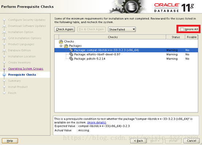Click Warning status of the pdksh row
The image size is (202, 145).
[x=172, y=59]
